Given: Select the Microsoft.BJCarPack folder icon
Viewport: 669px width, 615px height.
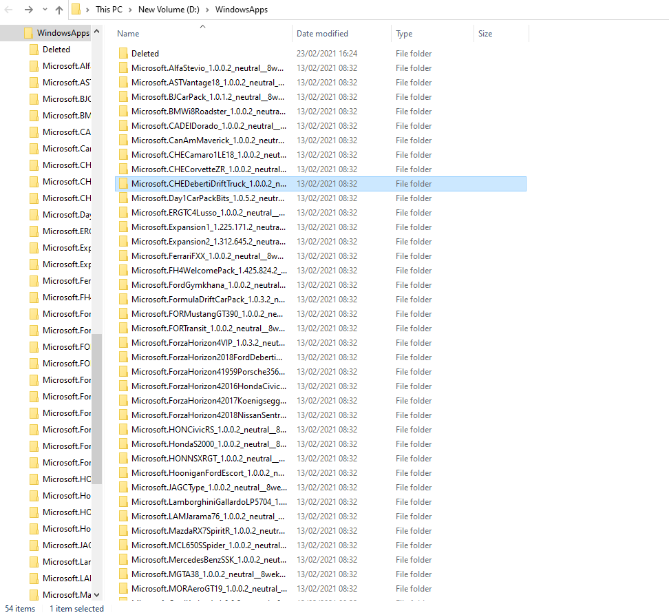Looking at the screenshot, I should click(x=123, y=97).
